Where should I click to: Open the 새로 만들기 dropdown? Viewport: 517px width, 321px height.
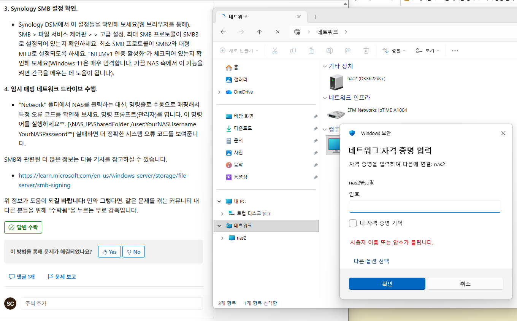pyautogui.click(x=239, y=51)
